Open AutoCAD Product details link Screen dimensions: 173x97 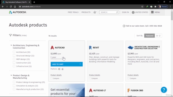click(56, 75)
